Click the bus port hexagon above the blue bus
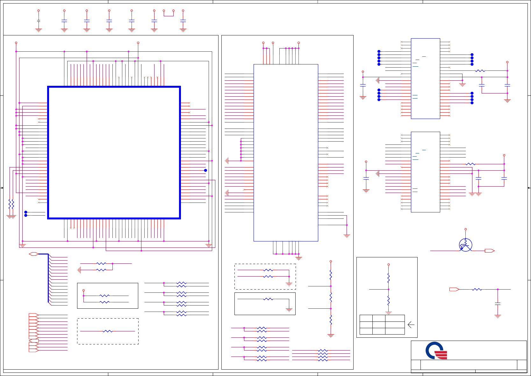 point(34,254)
